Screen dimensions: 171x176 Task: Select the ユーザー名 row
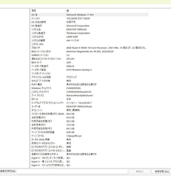89,106
